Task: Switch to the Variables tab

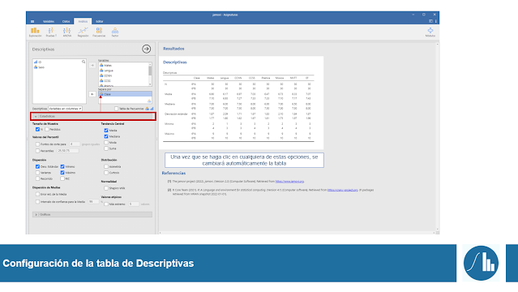Action: click(x=49, y=22)
